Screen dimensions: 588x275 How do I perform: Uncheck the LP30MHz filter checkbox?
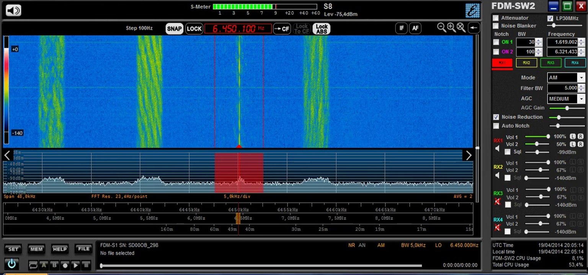pyautogui.click(x=550, y=18)
